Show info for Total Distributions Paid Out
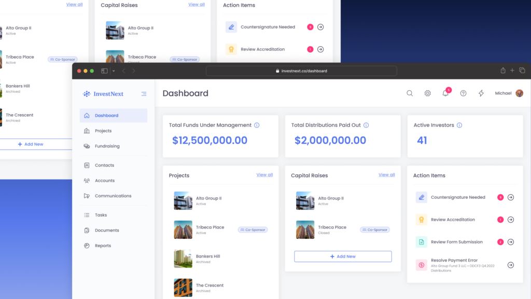The image size is (531, 299). (366, 125)
